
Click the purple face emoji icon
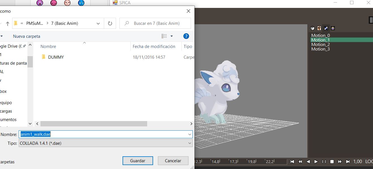(x=40, y=3)
